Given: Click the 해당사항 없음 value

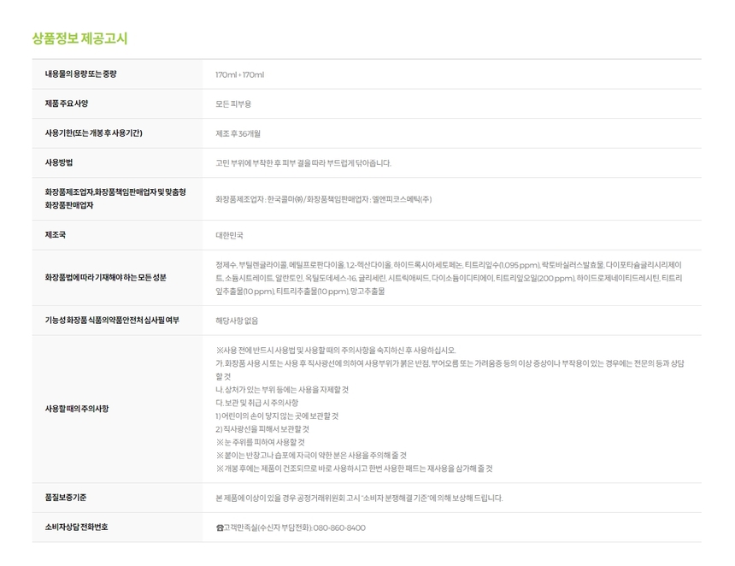Looking at the screenshot, I should 237,321.
